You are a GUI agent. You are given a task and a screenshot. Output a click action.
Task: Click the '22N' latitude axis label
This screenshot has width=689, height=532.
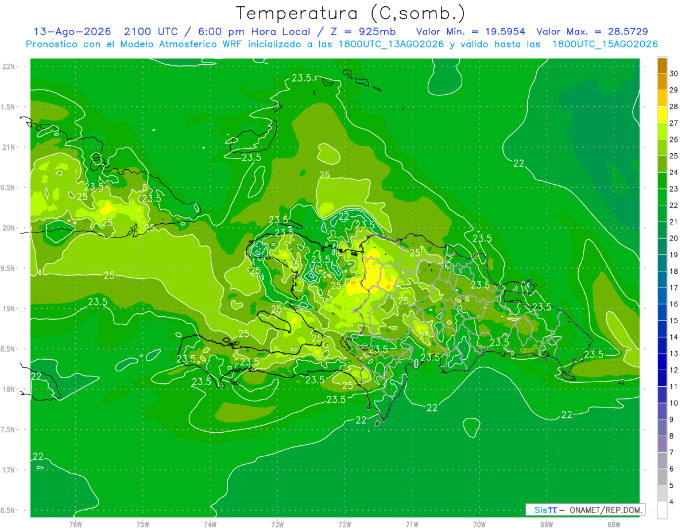click(9, 66)
